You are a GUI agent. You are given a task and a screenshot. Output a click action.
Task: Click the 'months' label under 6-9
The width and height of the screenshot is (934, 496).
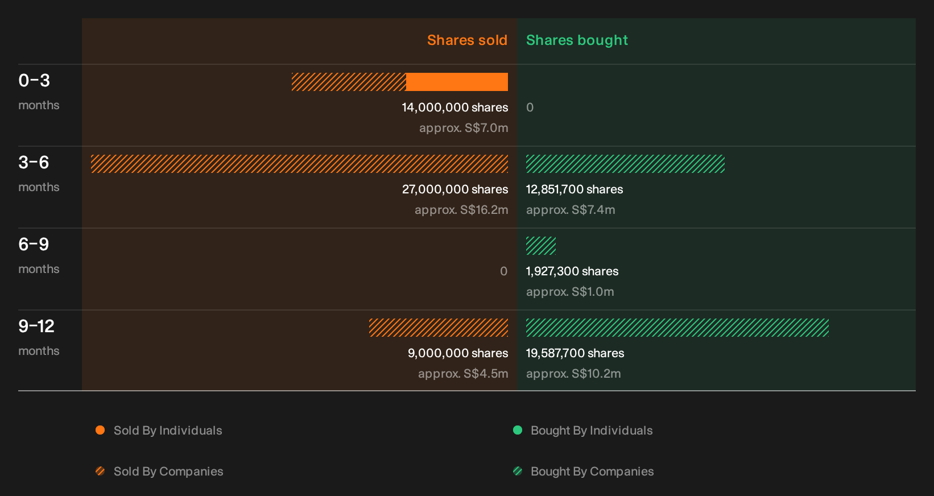click(x=39, y=269)
